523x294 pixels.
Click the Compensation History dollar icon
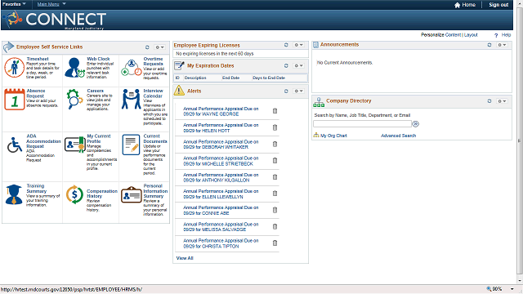tap(74, 194)
